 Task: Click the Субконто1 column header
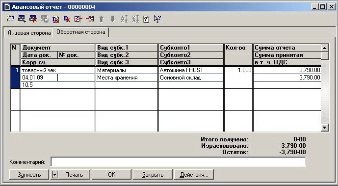pyautogui.click(x=191, y=48)
